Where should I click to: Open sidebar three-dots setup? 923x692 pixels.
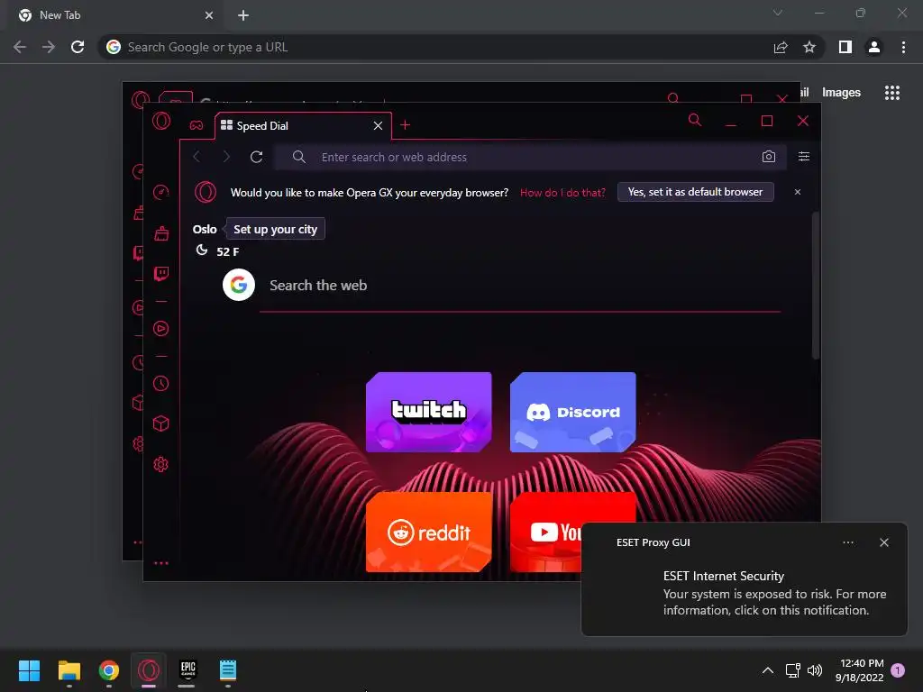click(x=160, y=563)
